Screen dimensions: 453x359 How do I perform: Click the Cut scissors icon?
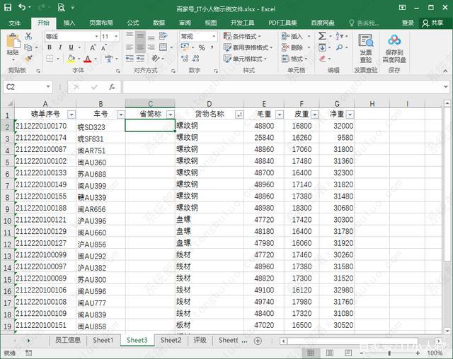click(28, 36)
